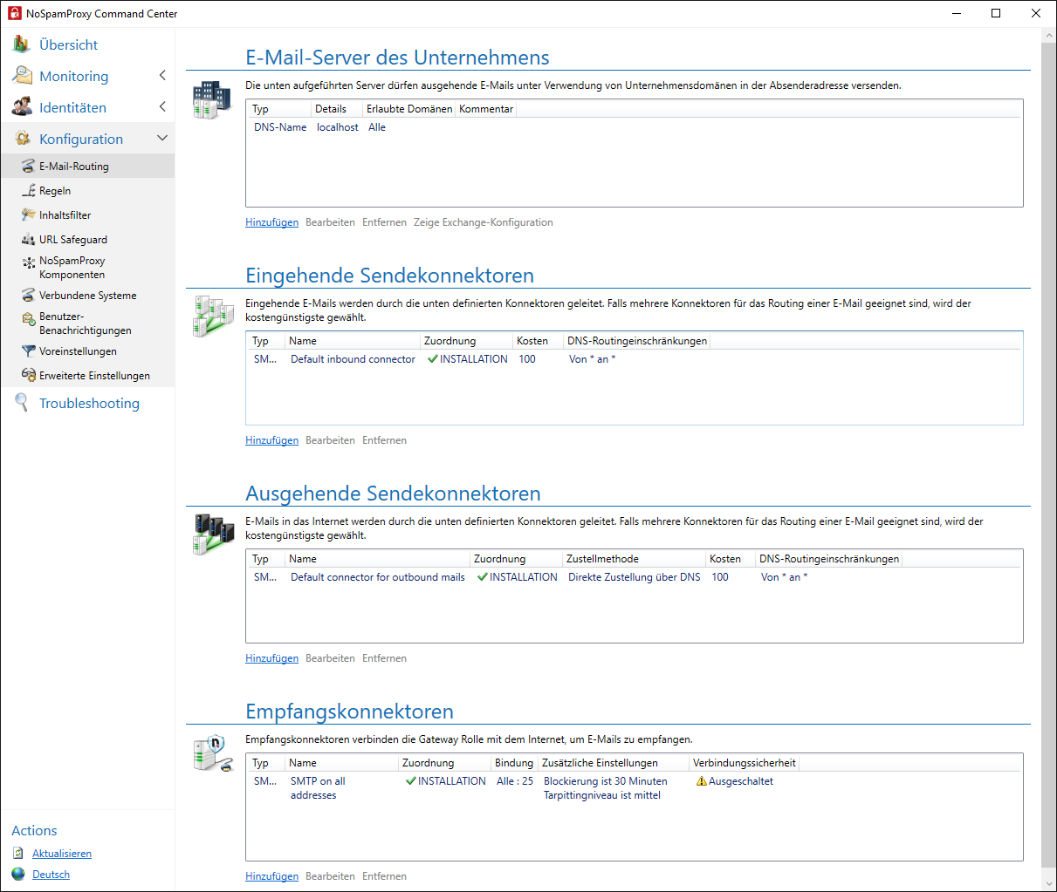Click green checkmark in Default inbound connector row
The width and height of the screenshot is (1057, 892).
pyautogui.click(x=433, y=359)
